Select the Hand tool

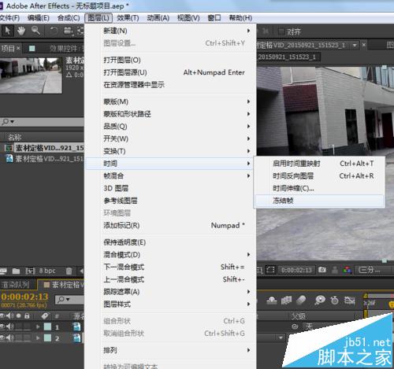[x=21, y=31]
